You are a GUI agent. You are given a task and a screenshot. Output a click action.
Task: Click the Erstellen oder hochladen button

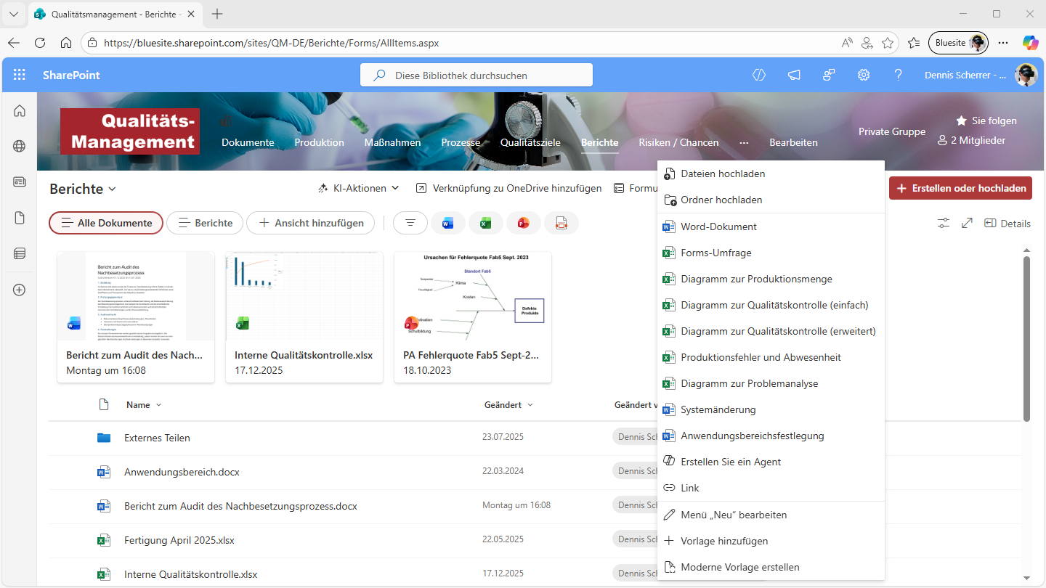(x=960, y=188)
